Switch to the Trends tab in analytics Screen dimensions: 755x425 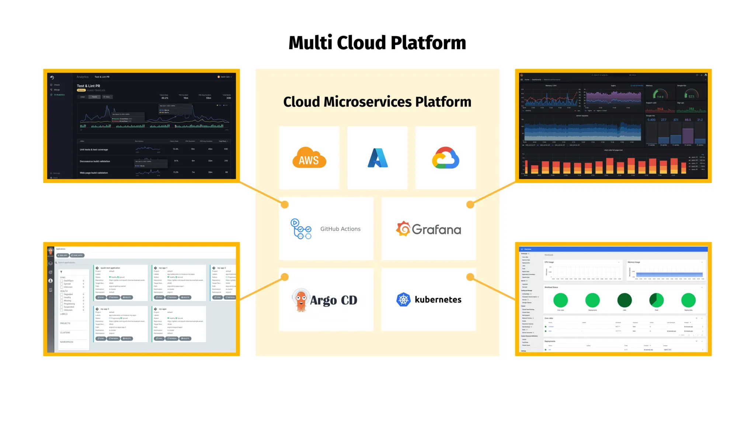point(94,97)
